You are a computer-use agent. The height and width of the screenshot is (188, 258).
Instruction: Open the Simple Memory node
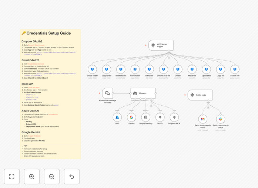click(x=146, y=117)
